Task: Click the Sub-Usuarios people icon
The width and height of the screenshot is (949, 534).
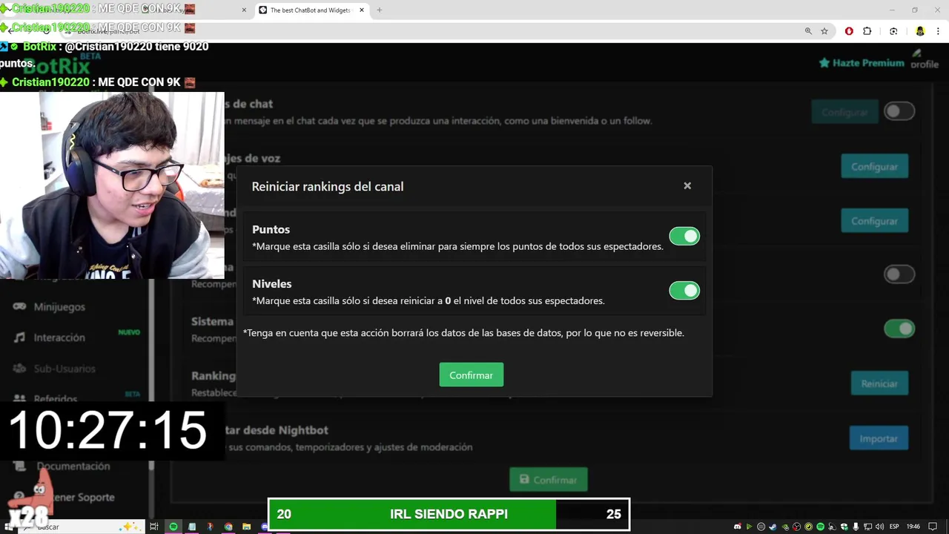Action: tap(20, 369)
